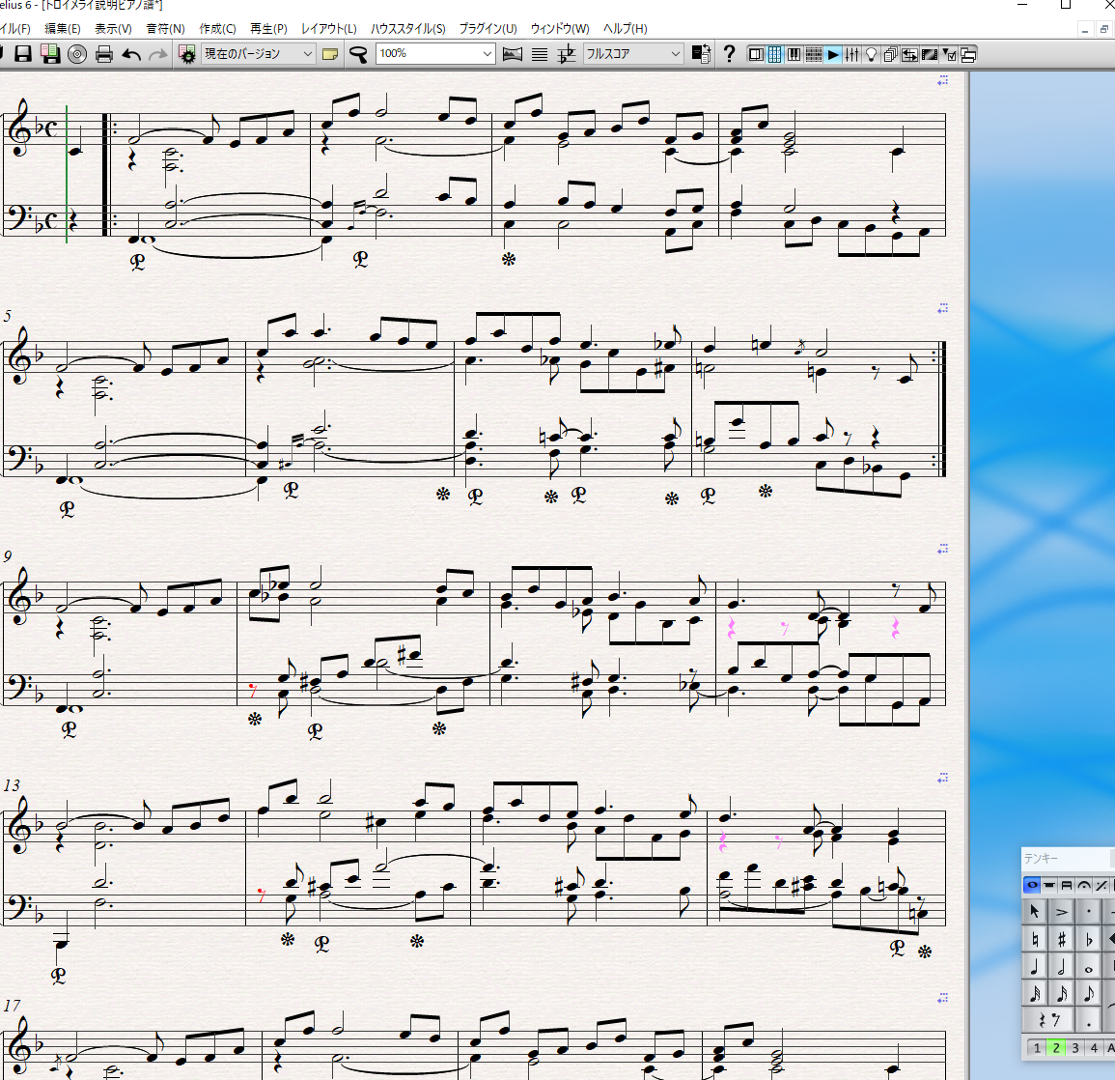Open the プラグイン(U) menu
The image size is (1115, 1080).
[488, 28]
